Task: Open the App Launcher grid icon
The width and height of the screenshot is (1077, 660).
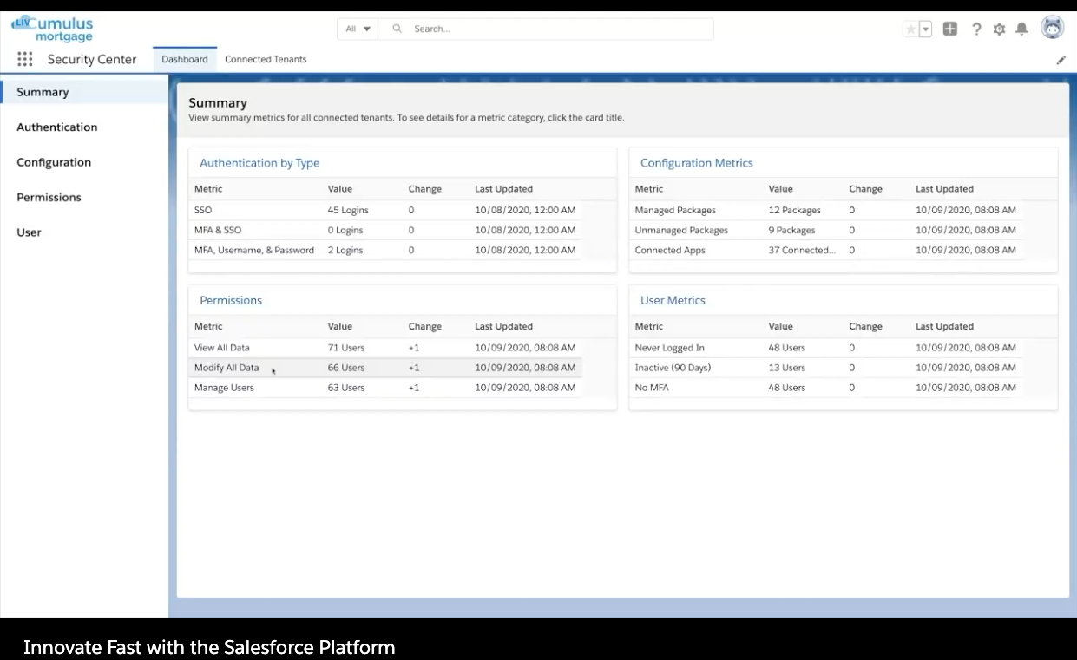Action: [x=25, y=59]
